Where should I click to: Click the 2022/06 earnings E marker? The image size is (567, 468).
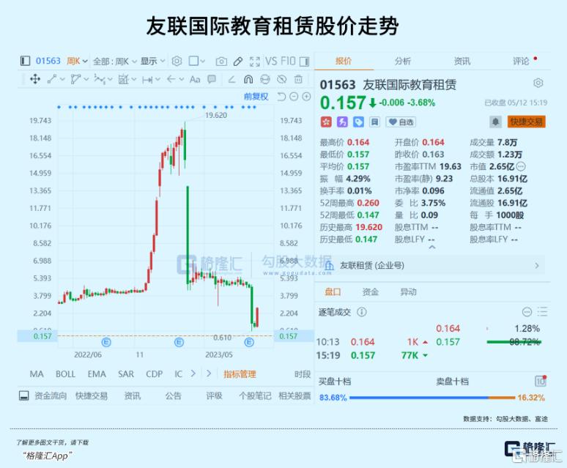[x=106, y=342]
